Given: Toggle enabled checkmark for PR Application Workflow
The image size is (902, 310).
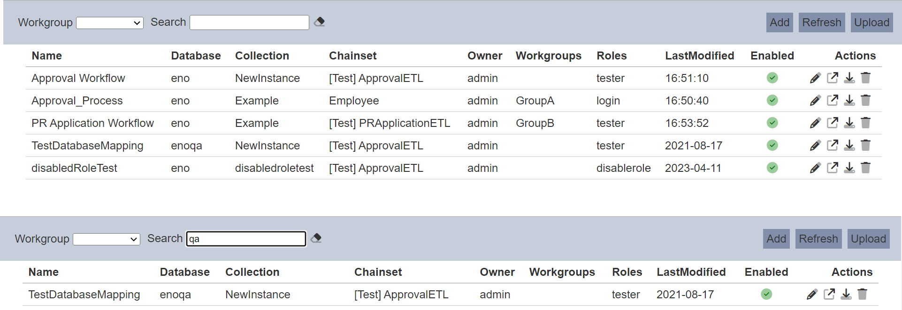Looking at the screenshot, I should tap(772, 123).
